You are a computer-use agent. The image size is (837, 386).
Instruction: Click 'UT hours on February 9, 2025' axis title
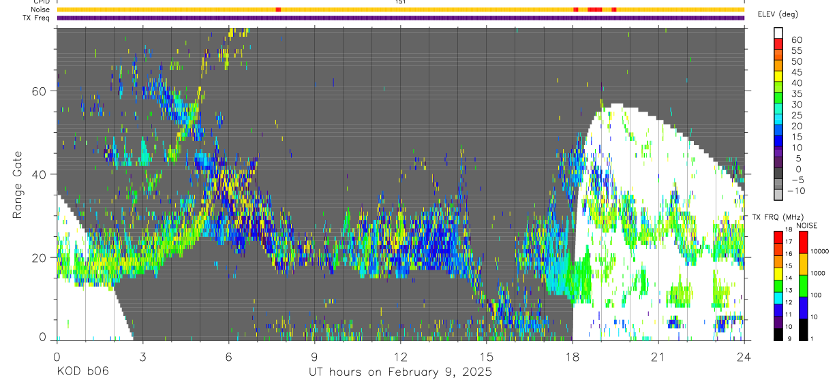400,372
